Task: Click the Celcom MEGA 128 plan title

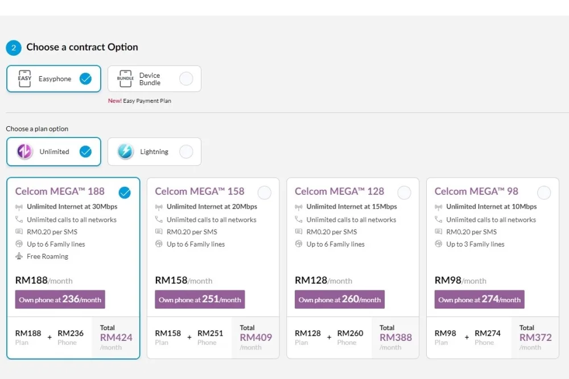Action: click(x=339, y=191)
